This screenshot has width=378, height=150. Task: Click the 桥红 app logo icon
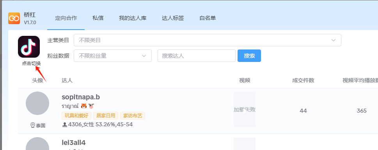click(x=14, y=18)
